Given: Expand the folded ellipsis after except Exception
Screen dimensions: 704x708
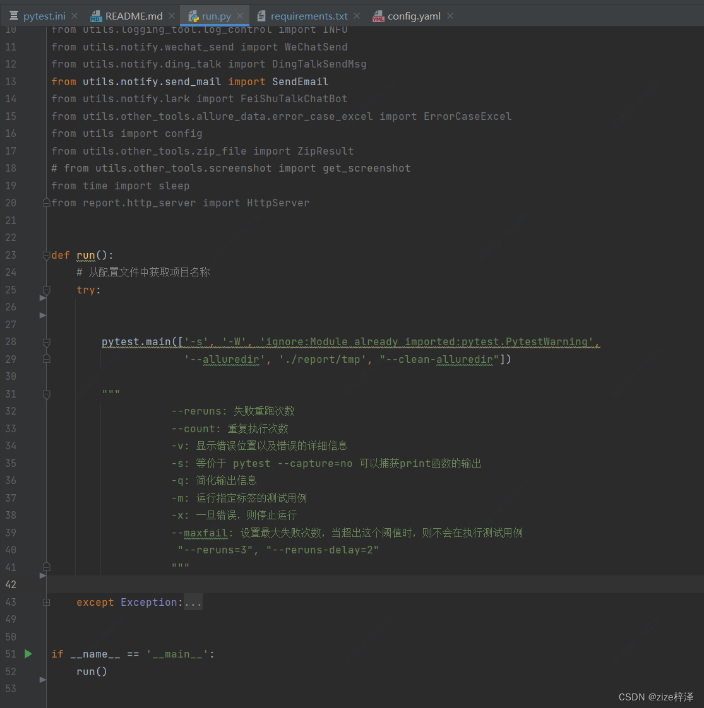Looking at the screenshot, I should (193, 603).
